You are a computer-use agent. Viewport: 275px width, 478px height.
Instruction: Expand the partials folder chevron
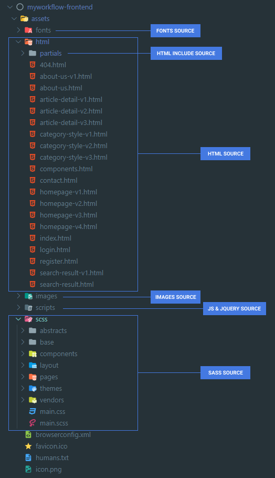click(x=23, y=53)
